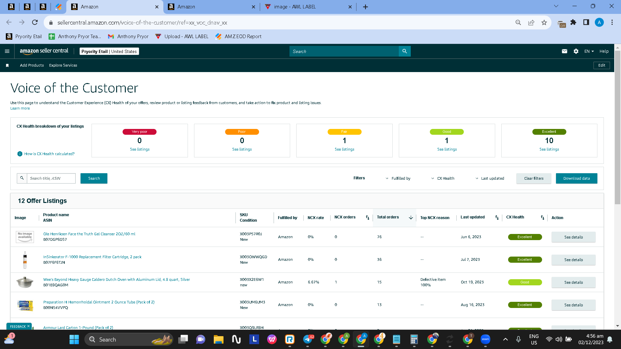Show hidden system tray icons
This screenshot has height=349, width=621.
click(x=506, y=339)
